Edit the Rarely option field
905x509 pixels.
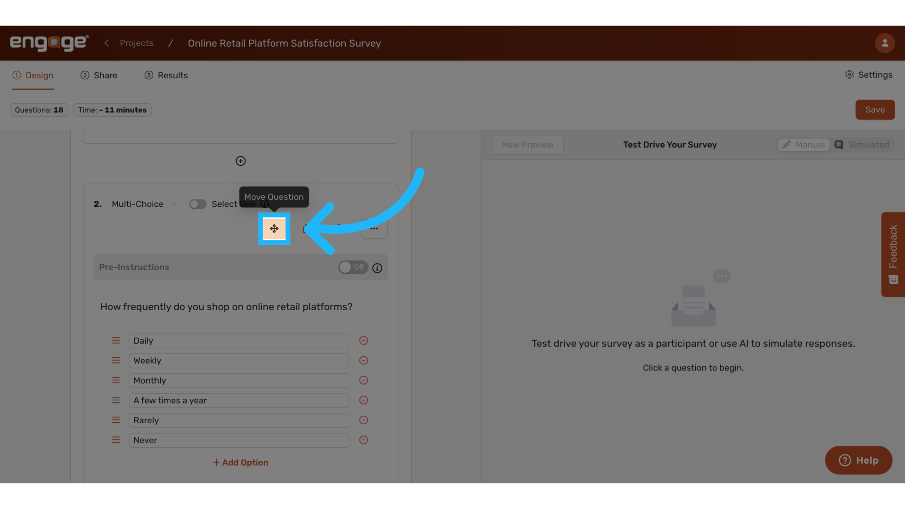(239, 420)
